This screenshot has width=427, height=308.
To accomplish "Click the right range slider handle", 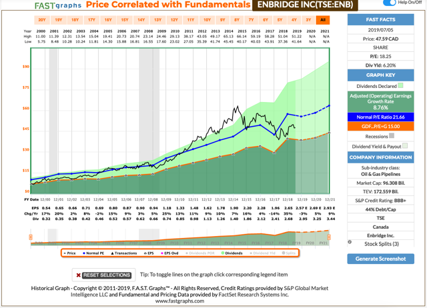I will tap(329, 237).
